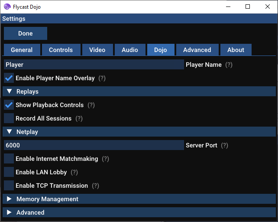This screenshot has height=222, width=278.
Task: Click the Player Name input field
Action: click(94, 65)
